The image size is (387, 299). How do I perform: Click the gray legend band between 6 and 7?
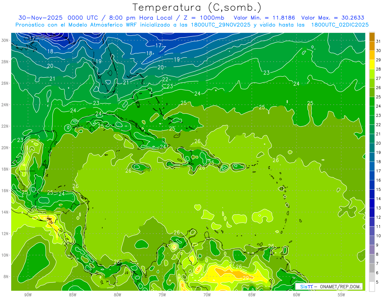pyautogui.click(x=372, y=268)
